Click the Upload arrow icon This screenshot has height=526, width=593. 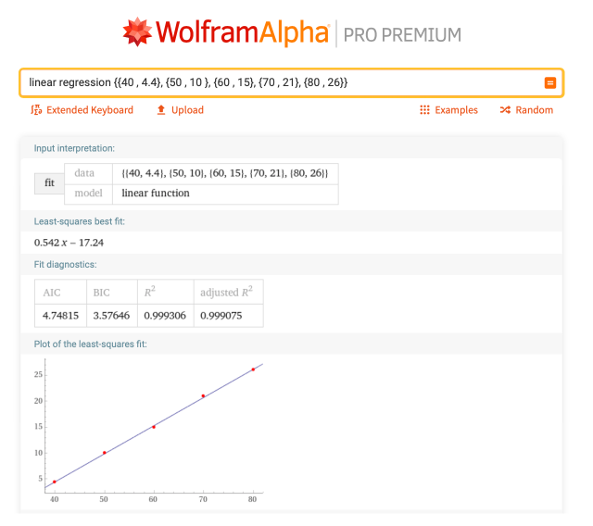pos(161,110)
